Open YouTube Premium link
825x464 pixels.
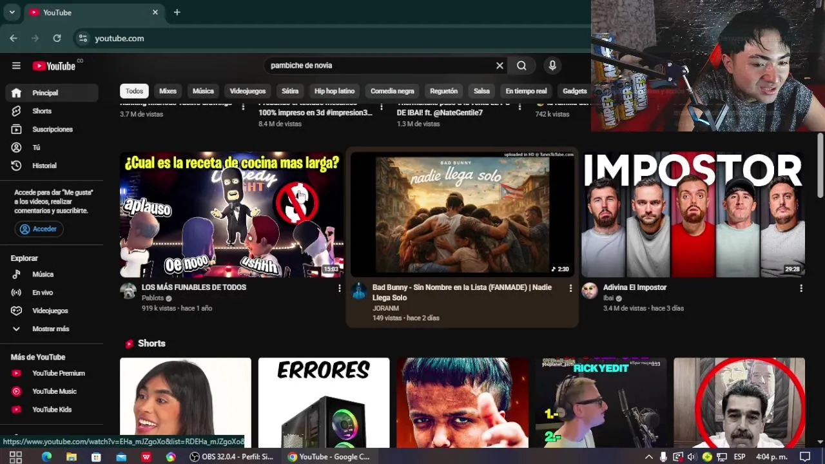(52, 373)
